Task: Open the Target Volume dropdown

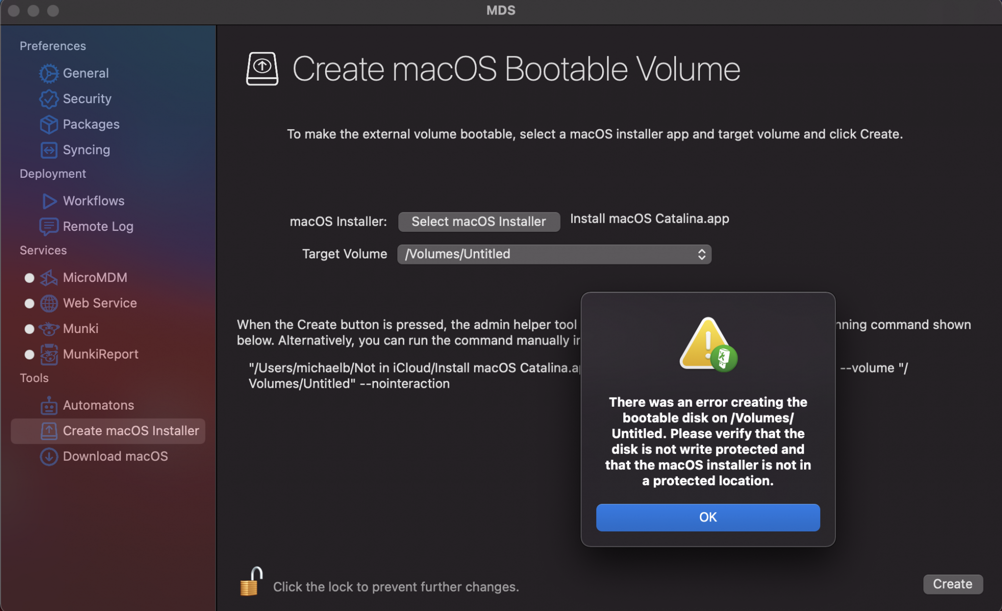Action: coord(554,254)
